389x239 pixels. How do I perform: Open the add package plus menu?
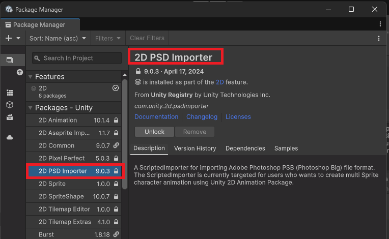(9, 38)
